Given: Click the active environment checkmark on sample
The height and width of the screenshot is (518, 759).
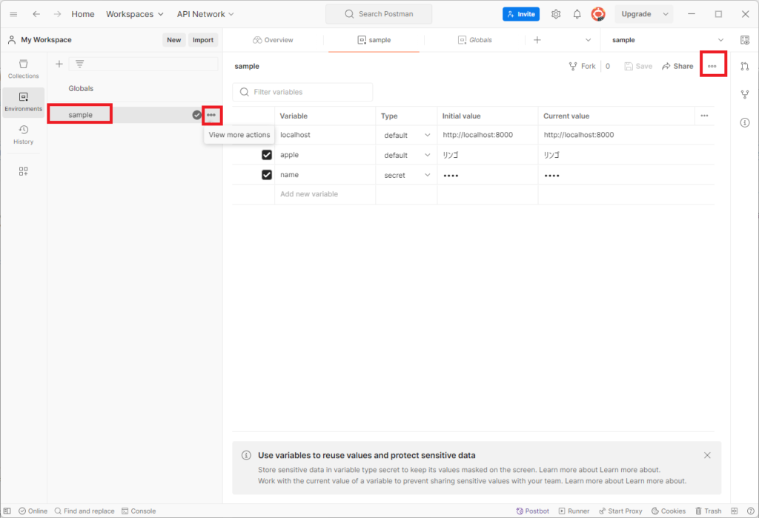Looking at the screenshot, I should [x=196, y=115].
